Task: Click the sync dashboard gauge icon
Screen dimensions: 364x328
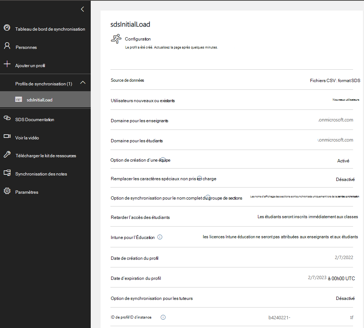Action: (x=7, y=28)
